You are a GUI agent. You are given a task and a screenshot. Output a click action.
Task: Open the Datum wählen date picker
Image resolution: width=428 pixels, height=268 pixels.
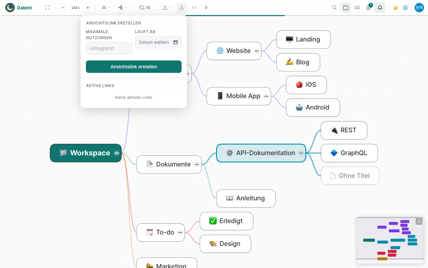[158, 42]
